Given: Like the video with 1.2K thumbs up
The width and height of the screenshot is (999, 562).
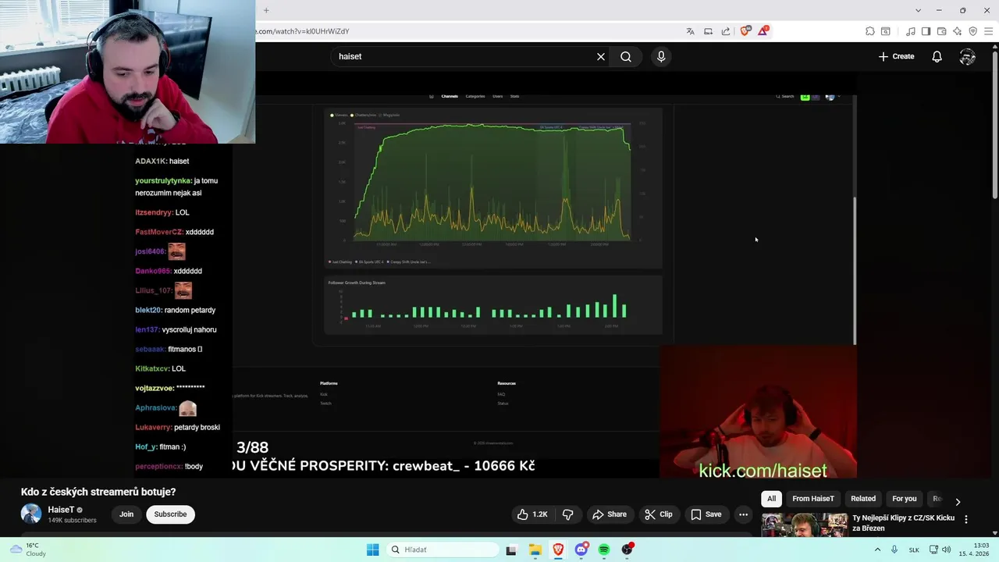Looking at the screenshot, I should point(532,514).
